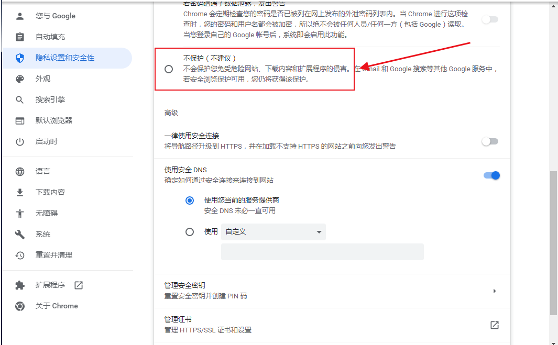Click the 管理安全密钥 row title
This screenshot has width=558, height=345.
(x=185, y=285)
